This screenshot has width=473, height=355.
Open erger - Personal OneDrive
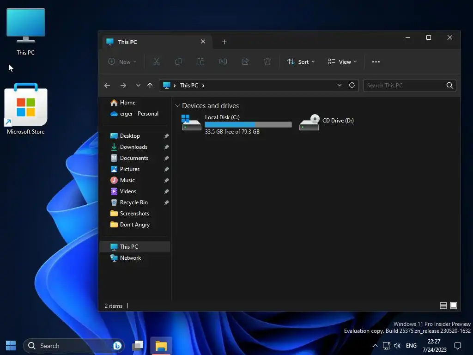click(x=135, y=114)
